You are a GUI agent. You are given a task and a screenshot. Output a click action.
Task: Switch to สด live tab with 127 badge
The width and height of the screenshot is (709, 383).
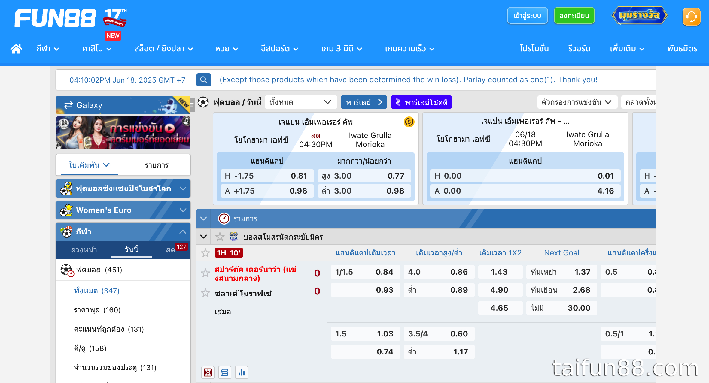tap(171, 250)
